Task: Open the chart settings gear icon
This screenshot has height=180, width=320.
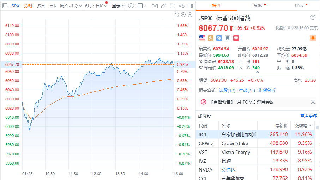Action: click(131, 6)
